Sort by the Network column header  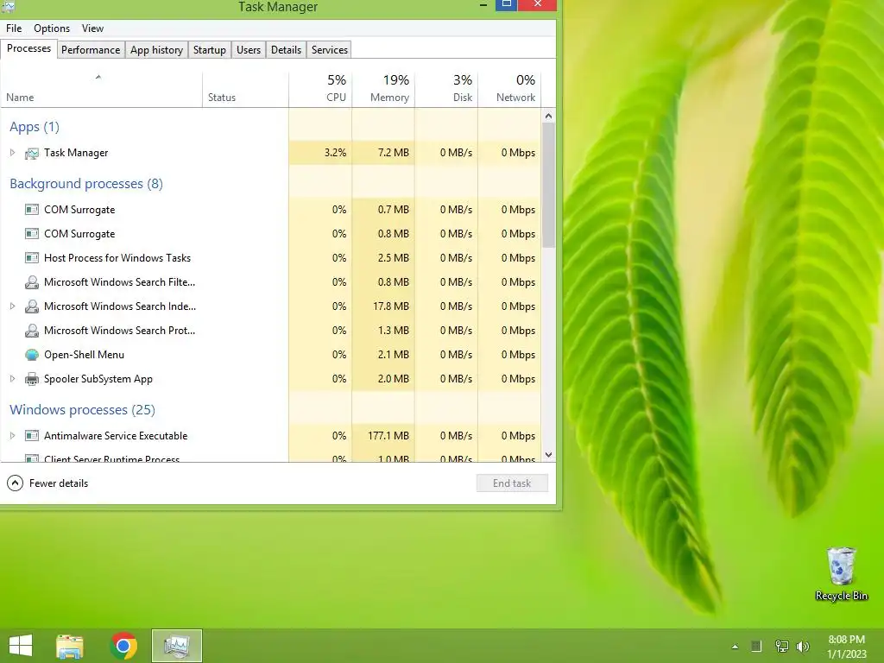tap(509, 90)
